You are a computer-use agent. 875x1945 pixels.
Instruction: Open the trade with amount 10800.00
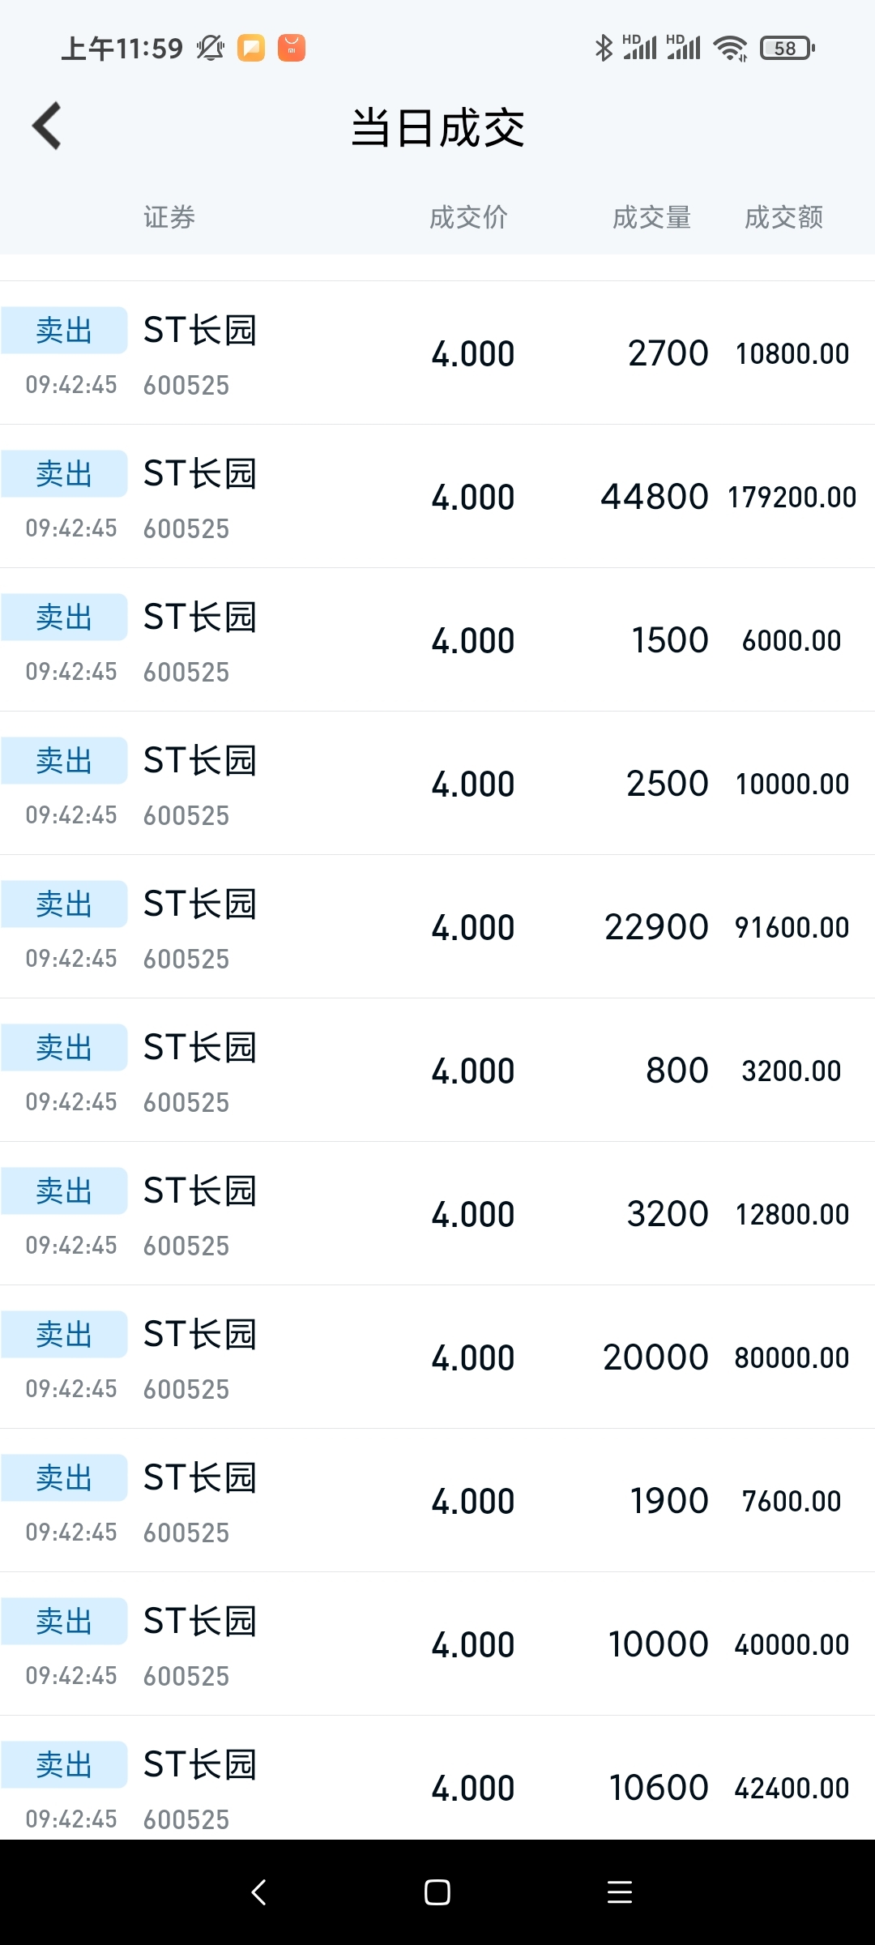click(x=437, y=353)
